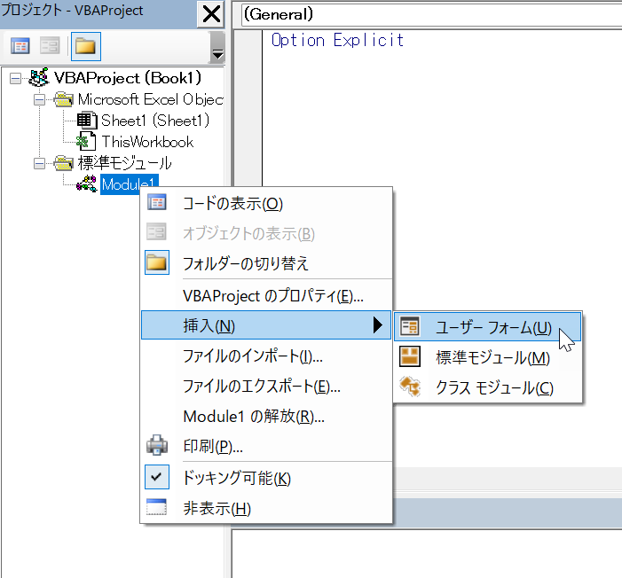Insert a ユーザー フォーム(U)
This screenshot has width=622, height=578.
click(487, 327)
